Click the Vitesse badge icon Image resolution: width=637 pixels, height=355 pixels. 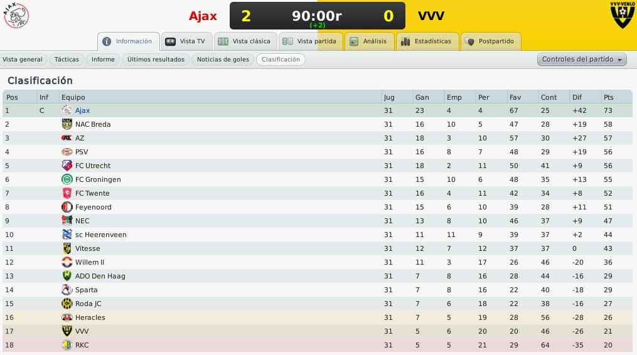(67, 248)
